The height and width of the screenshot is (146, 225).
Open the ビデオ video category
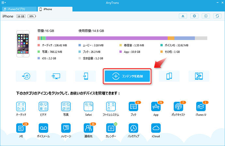click(43, 107)
